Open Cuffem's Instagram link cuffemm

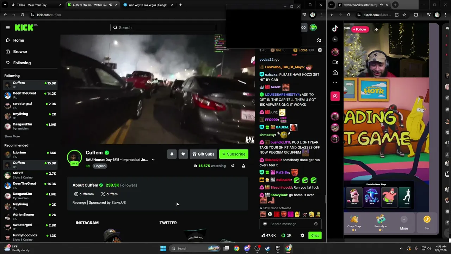coord(84,194)
